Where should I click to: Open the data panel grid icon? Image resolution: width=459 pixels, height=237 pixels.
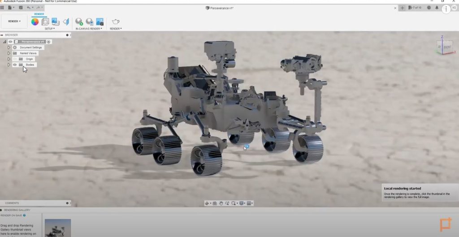2,8
